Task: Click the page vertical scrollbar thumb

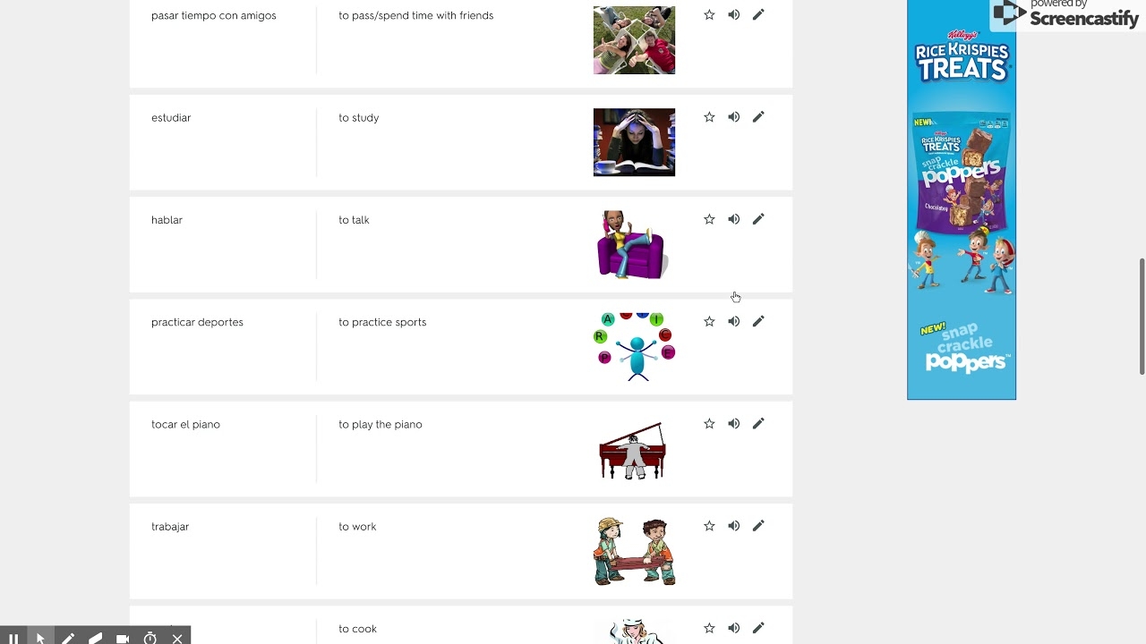Action: tap(1142, 317)
